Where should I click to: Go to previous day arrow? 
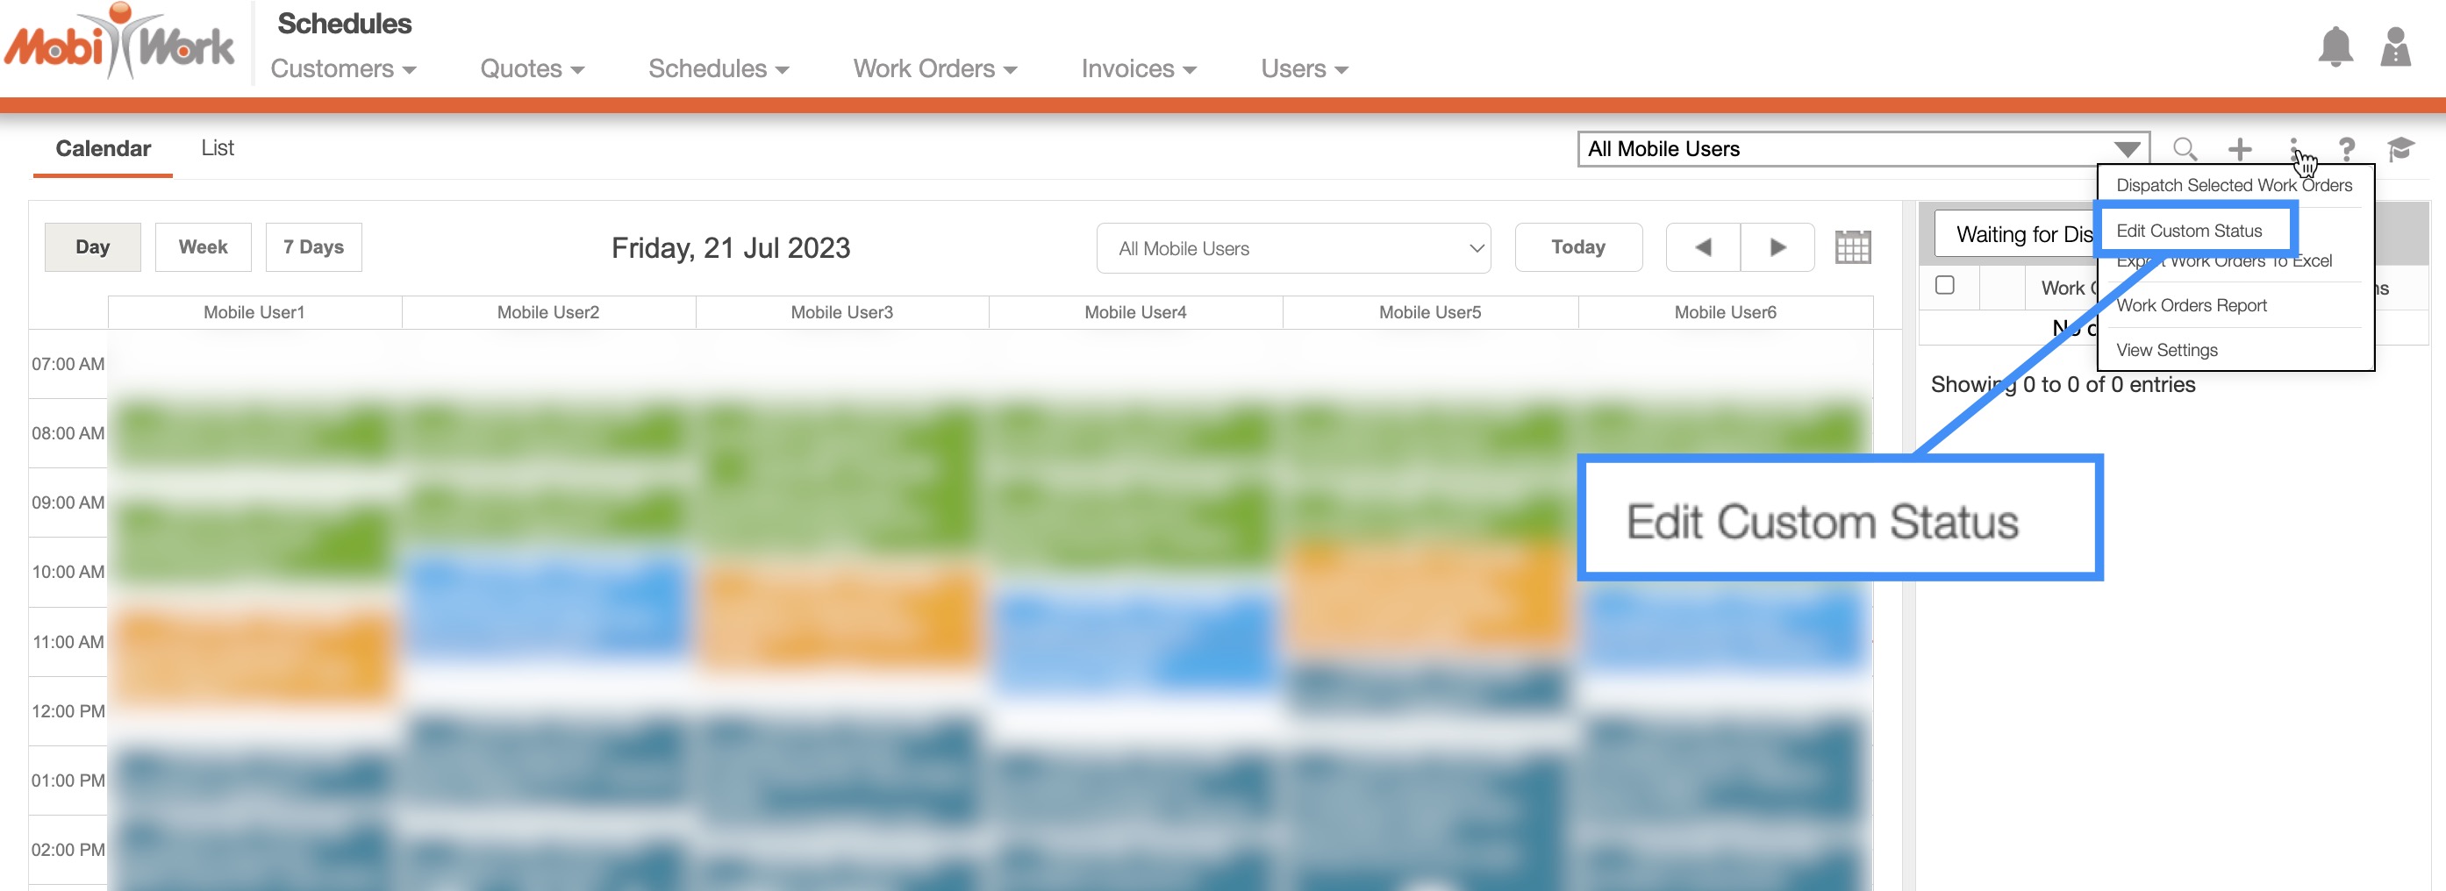1703,247
